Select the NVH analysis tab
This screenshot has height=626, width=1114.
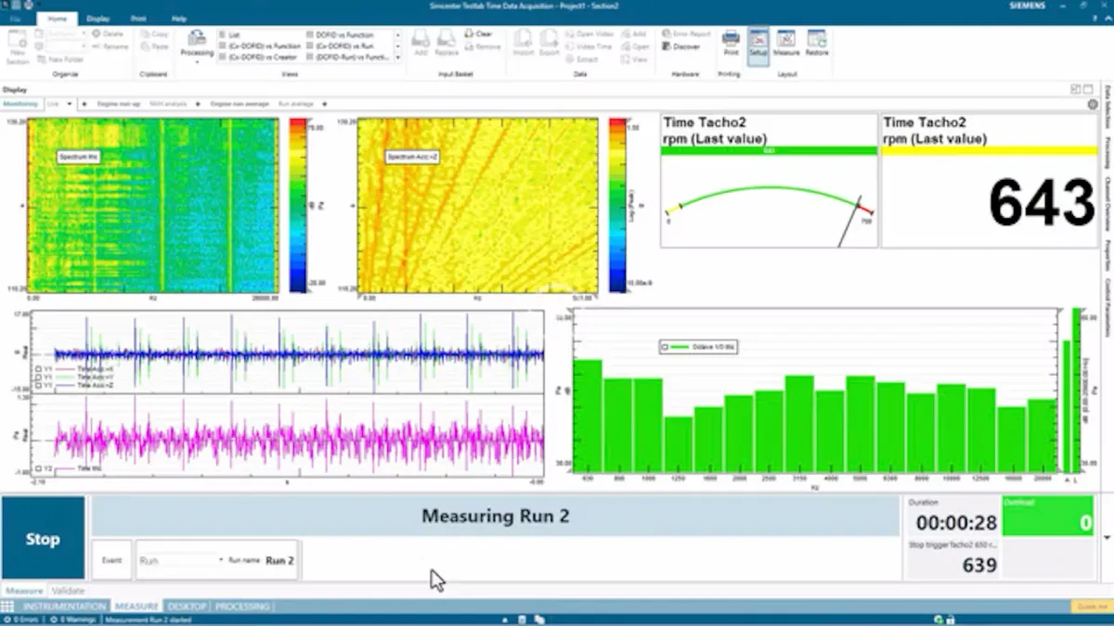(x=169, y=104)
